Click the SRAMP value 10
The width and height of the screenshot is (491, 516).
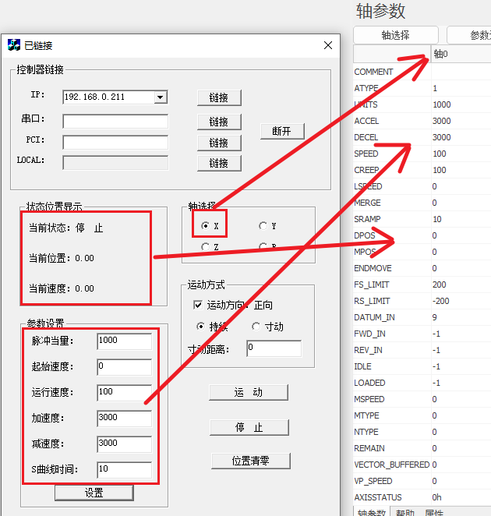[461, 219]
